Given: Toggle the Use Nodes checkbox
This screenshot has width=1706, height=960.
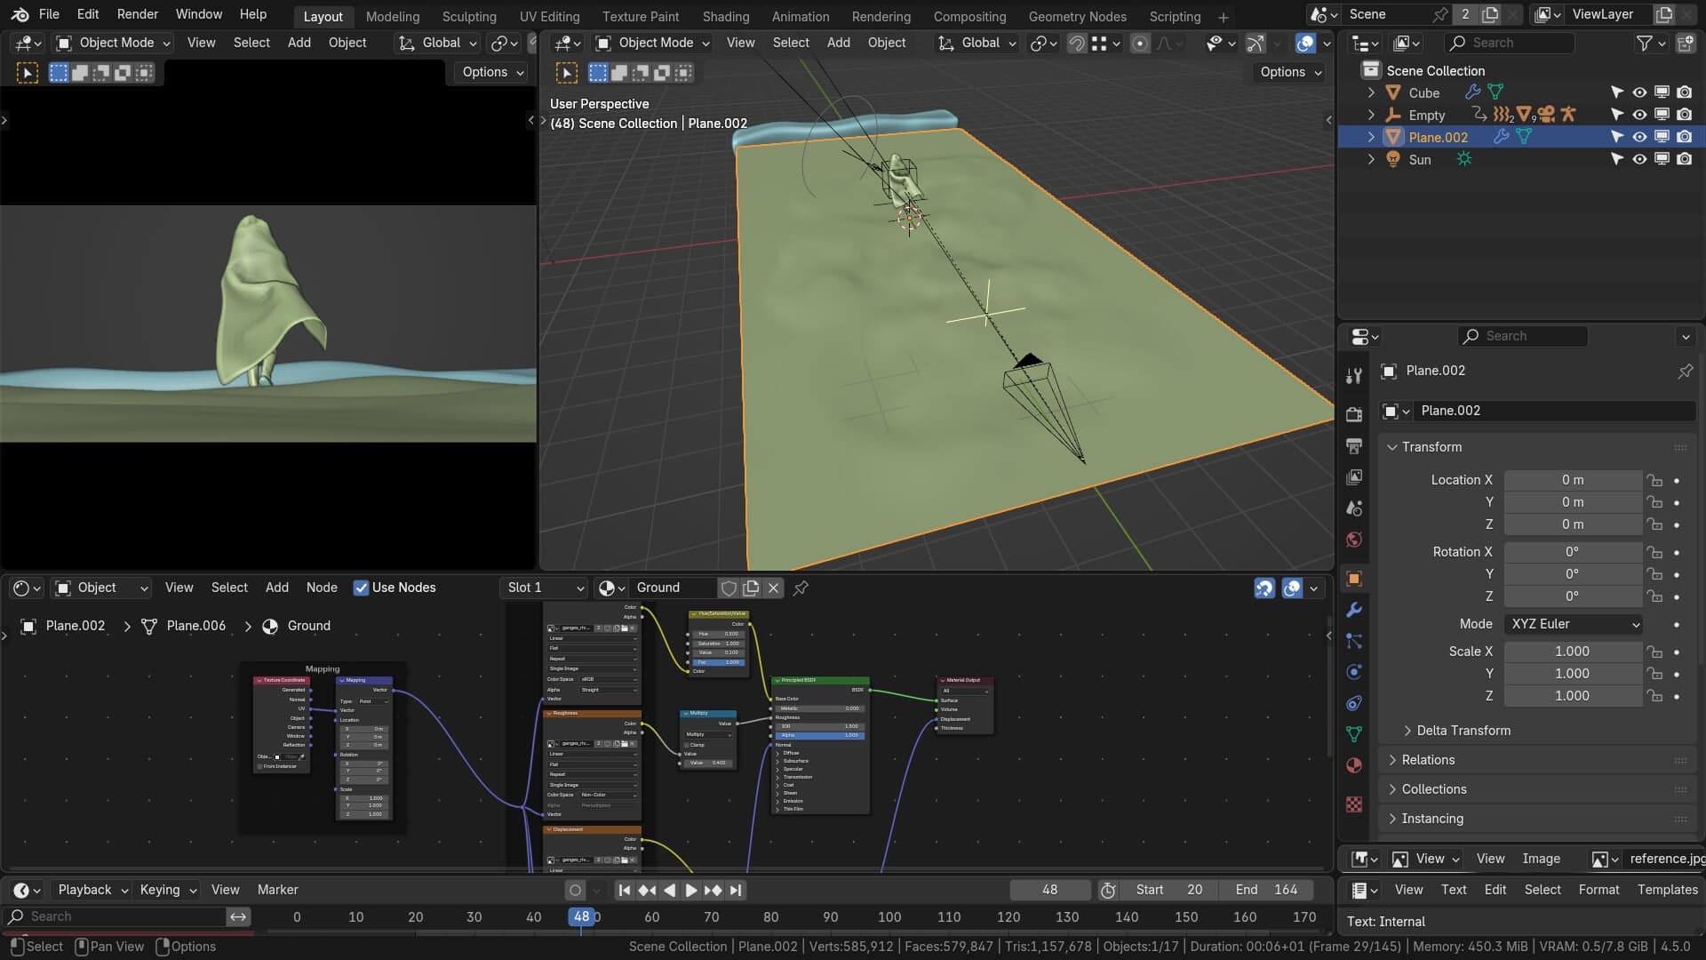Looking at the screenshot, I should coord(361,588).
